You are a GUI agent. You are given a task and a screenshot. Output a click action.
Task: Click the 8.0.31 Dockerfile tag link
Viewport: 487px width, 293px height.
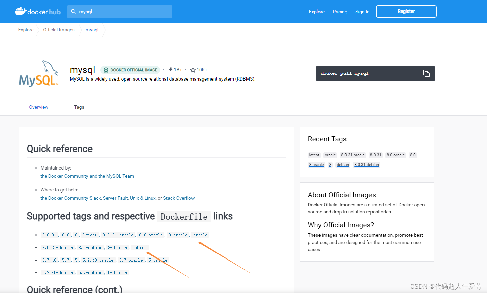(49, 235)
